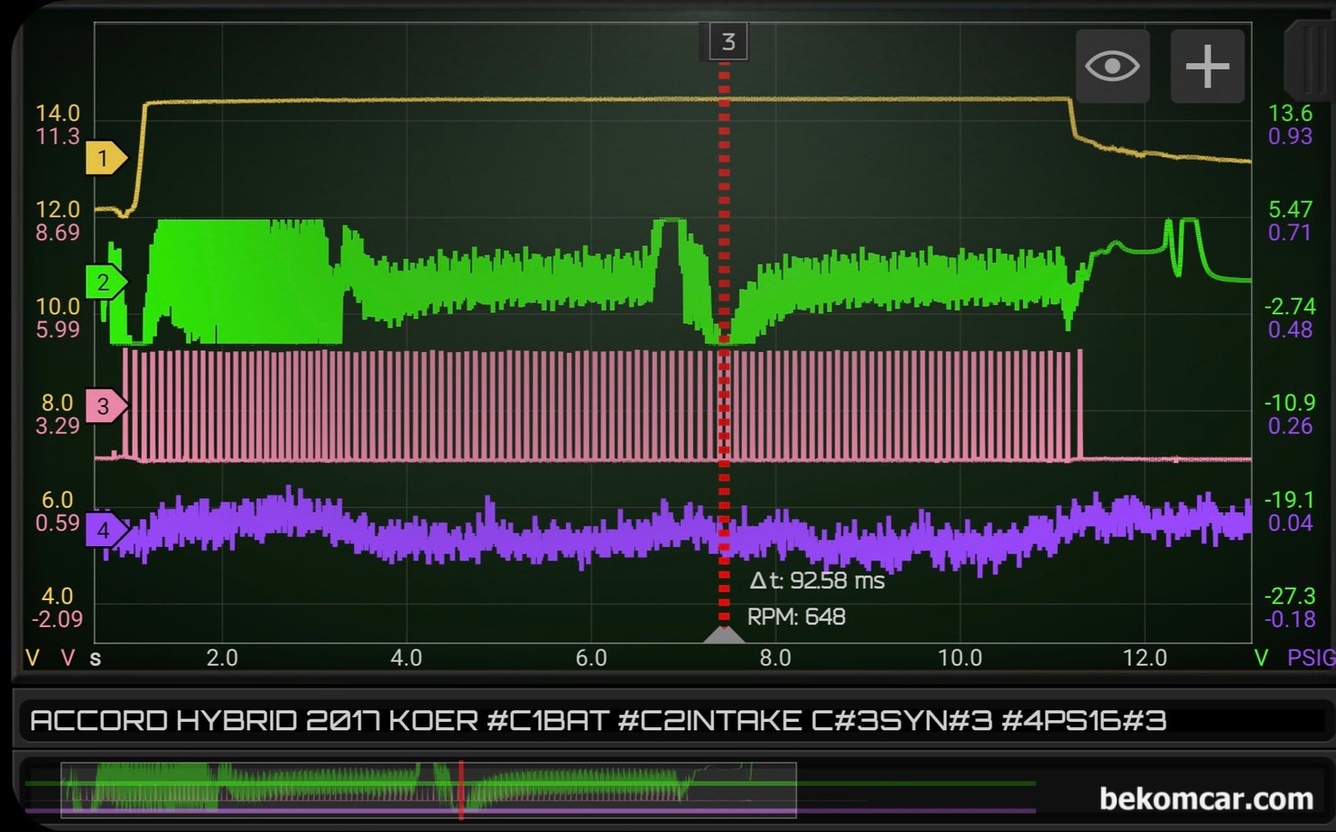Click the delta t 92.58 ms readout
The image size is (1336, 832).
pos(817,581)
